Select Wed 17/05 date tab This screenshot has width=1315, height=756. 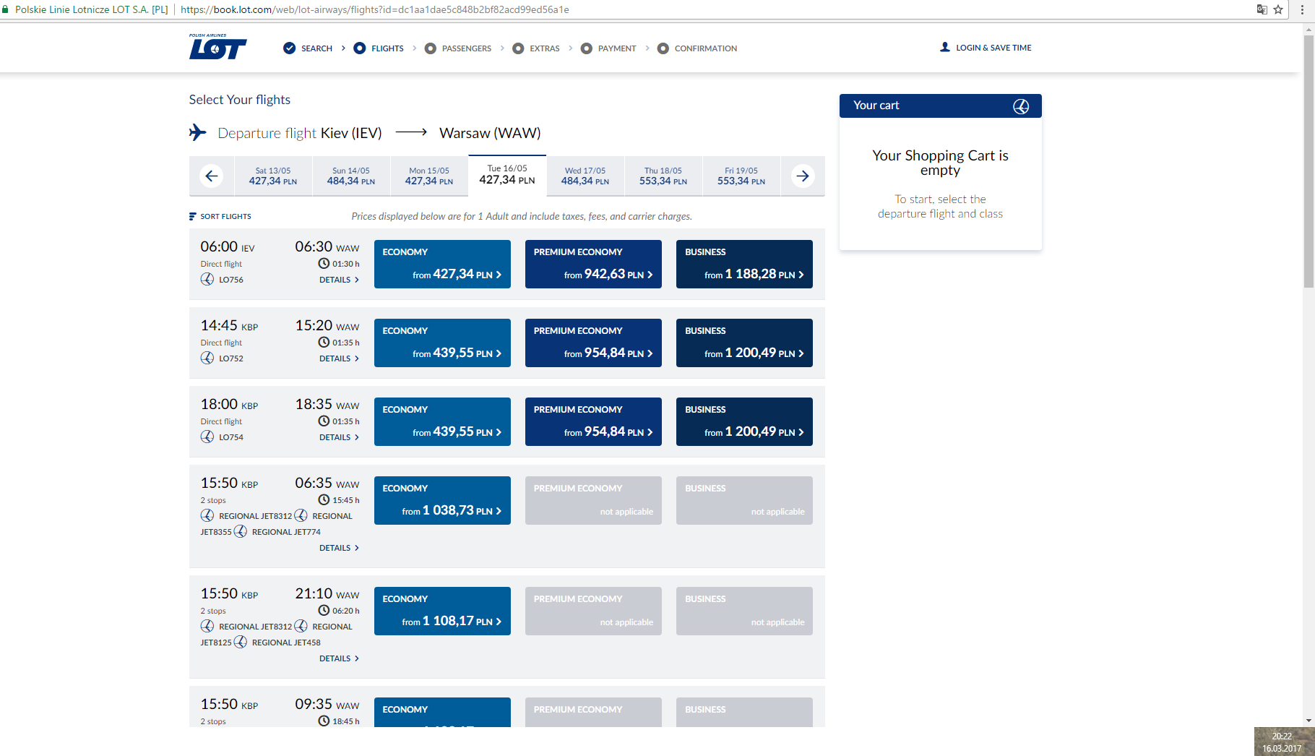point(585,176)
